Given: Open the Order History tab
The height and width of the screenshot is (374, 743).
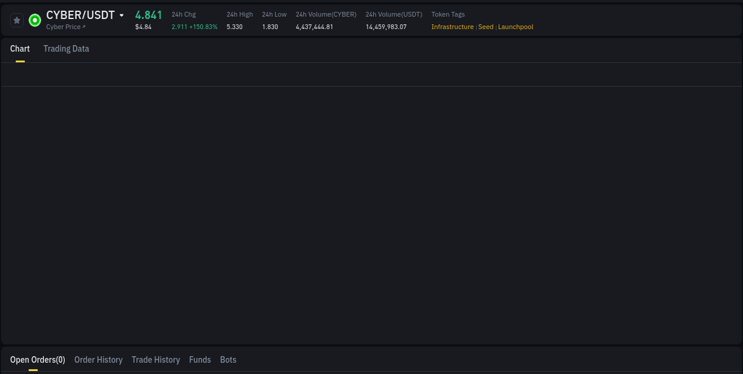Looking at the screenshot, I should (98, 360).
